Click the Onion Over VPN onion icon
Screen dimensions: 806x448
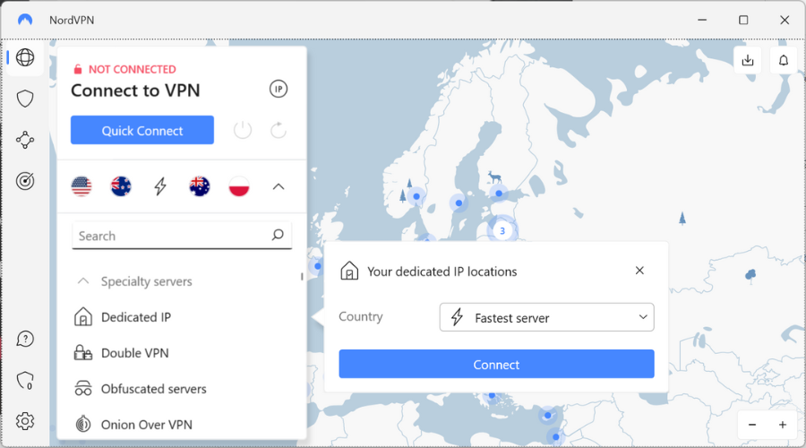pyautogui.click(x=82, y=425)
